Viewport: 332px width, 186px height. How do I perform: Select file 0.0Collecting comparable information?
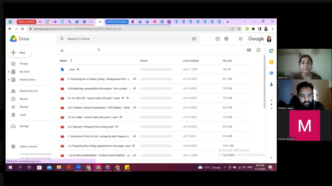click(x=153, y=89)
